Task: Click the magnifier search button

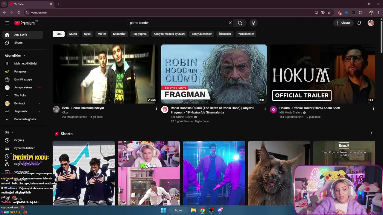Action: [240, 23]
